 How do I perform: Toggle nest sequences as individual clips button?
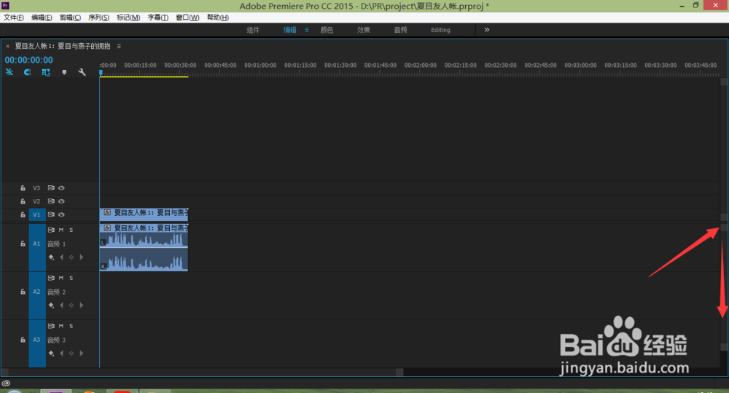point(9,72)
